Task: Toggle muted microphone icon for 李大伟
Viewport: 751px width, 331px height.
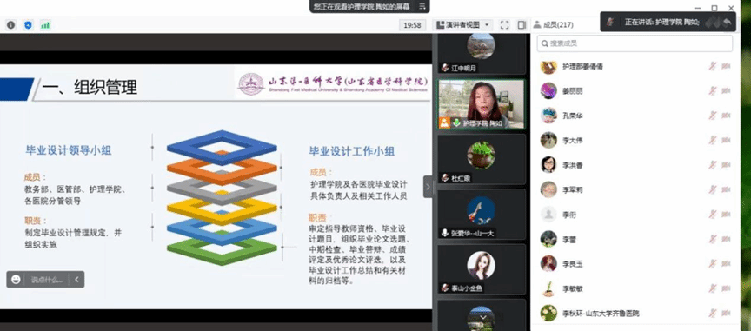Action: pos(713,140)
